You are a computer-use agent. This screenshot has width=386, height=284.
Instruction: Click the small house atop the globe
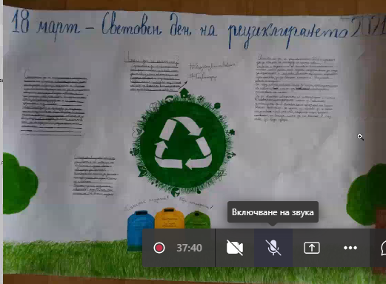[x=184, y=93]
